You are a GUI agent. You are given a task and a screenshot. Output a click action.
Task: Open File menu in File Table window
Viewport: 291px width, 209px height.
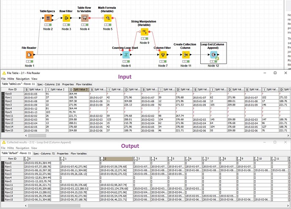3,79
